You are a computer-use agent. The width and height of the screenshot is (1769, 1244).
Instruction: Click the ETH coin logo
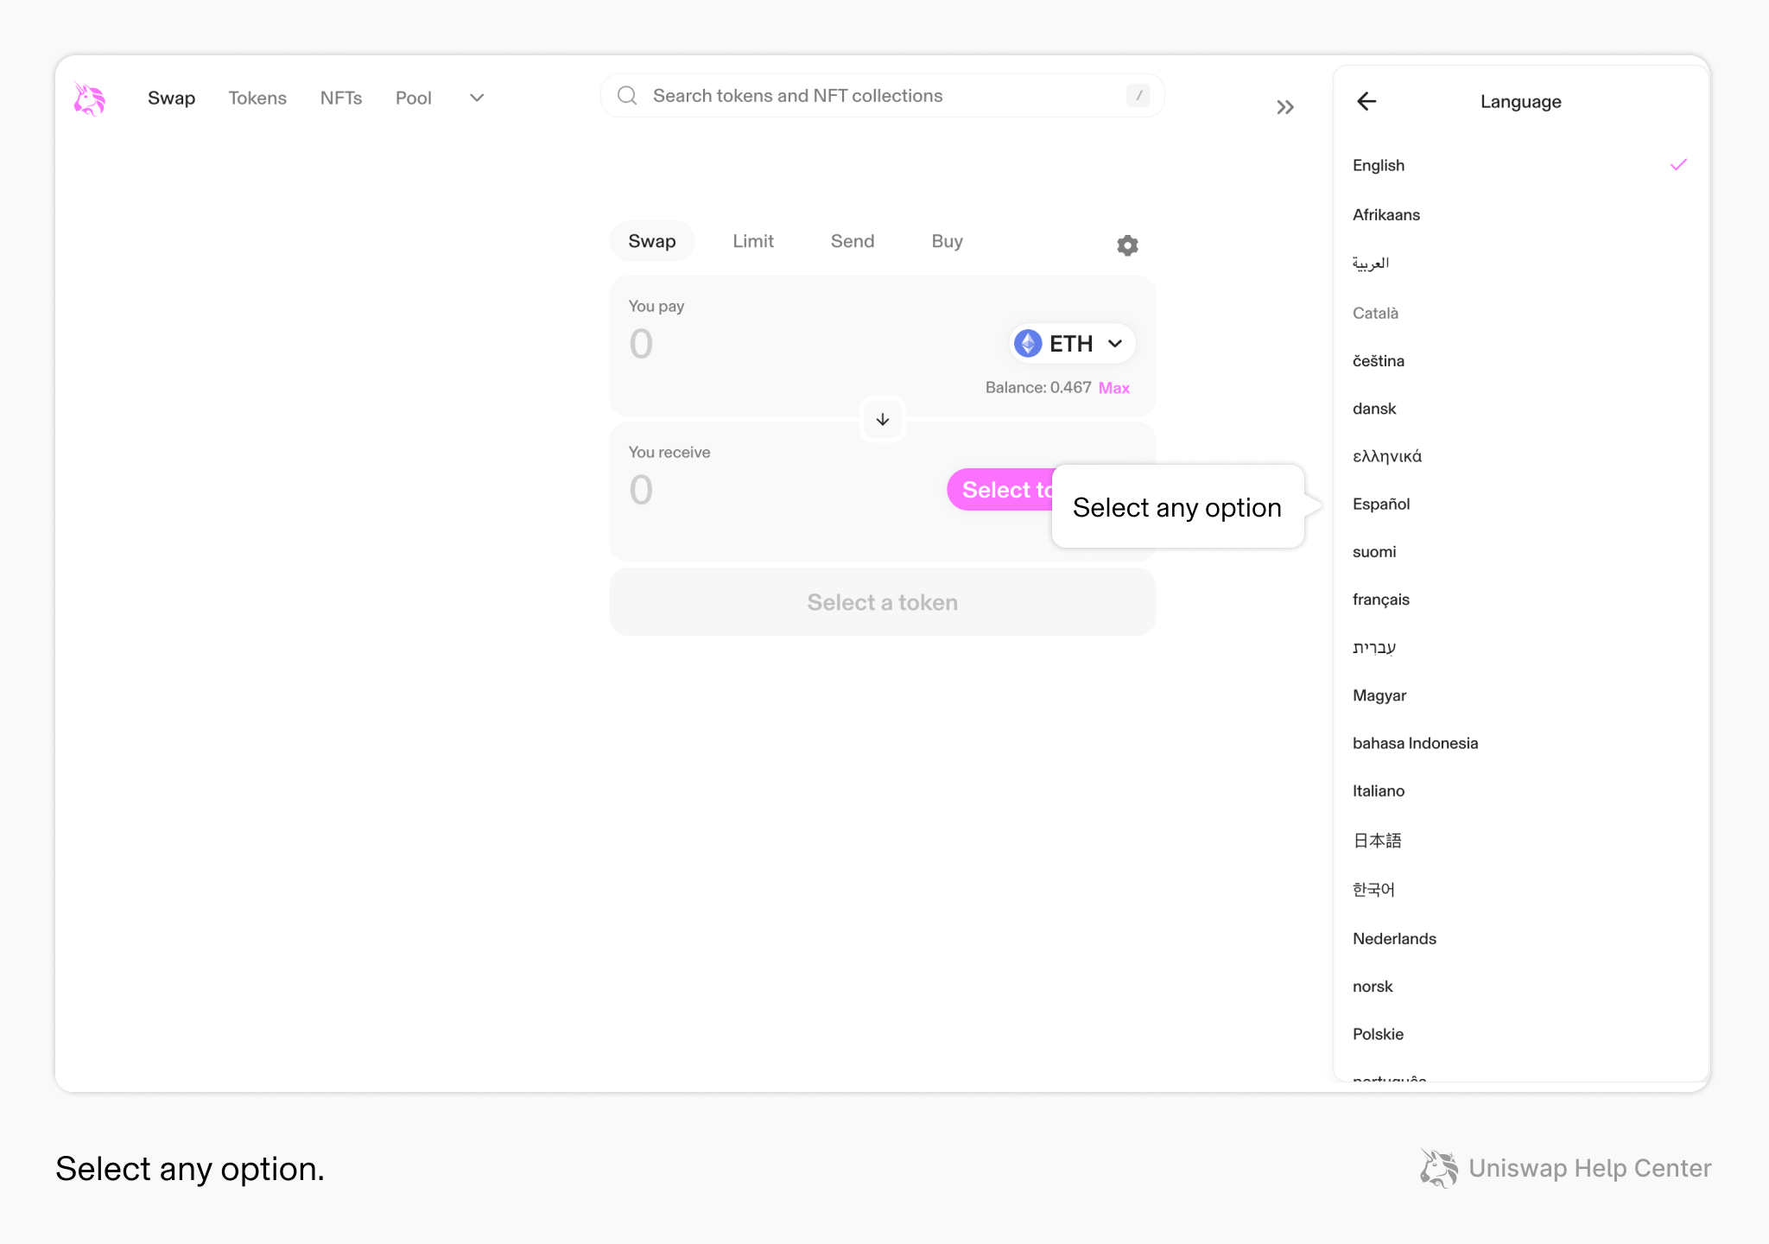click(1028, 344)
